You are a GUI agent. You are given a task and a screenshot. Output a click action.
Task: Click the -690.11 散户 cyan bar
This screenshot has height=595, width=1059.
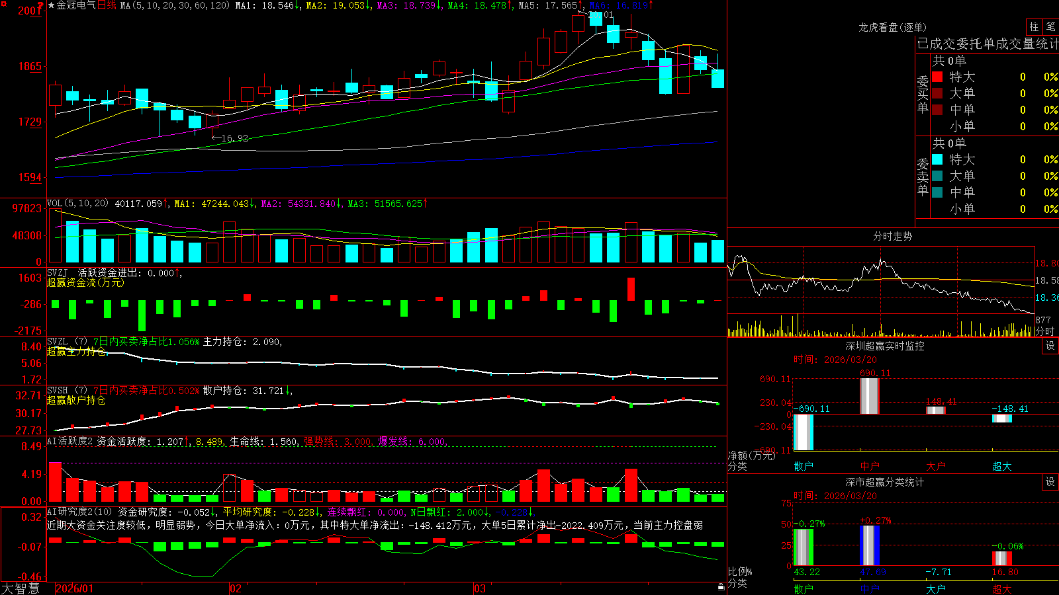point(804,432)
